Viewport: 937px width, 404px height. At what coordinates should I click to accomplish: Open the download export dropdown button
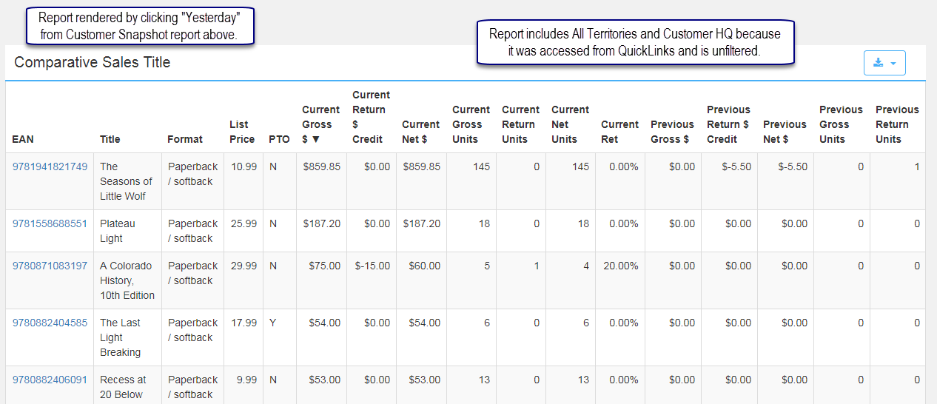point(884,63)
